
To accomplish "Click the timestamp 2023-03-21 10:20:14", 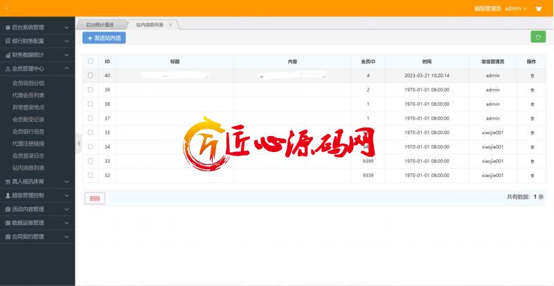I will click(x=427, y=75).
